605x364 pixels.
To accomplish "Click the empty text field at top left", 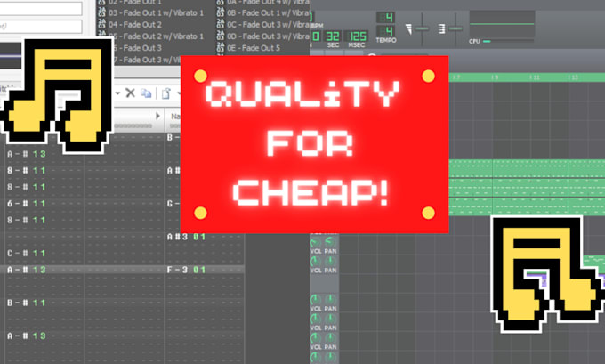I will click(41, 7).
